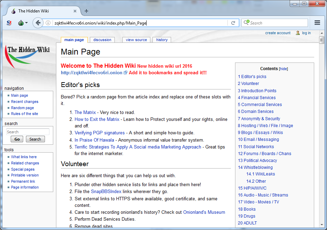Go back with the back arrow

click(x=38, y=23)
